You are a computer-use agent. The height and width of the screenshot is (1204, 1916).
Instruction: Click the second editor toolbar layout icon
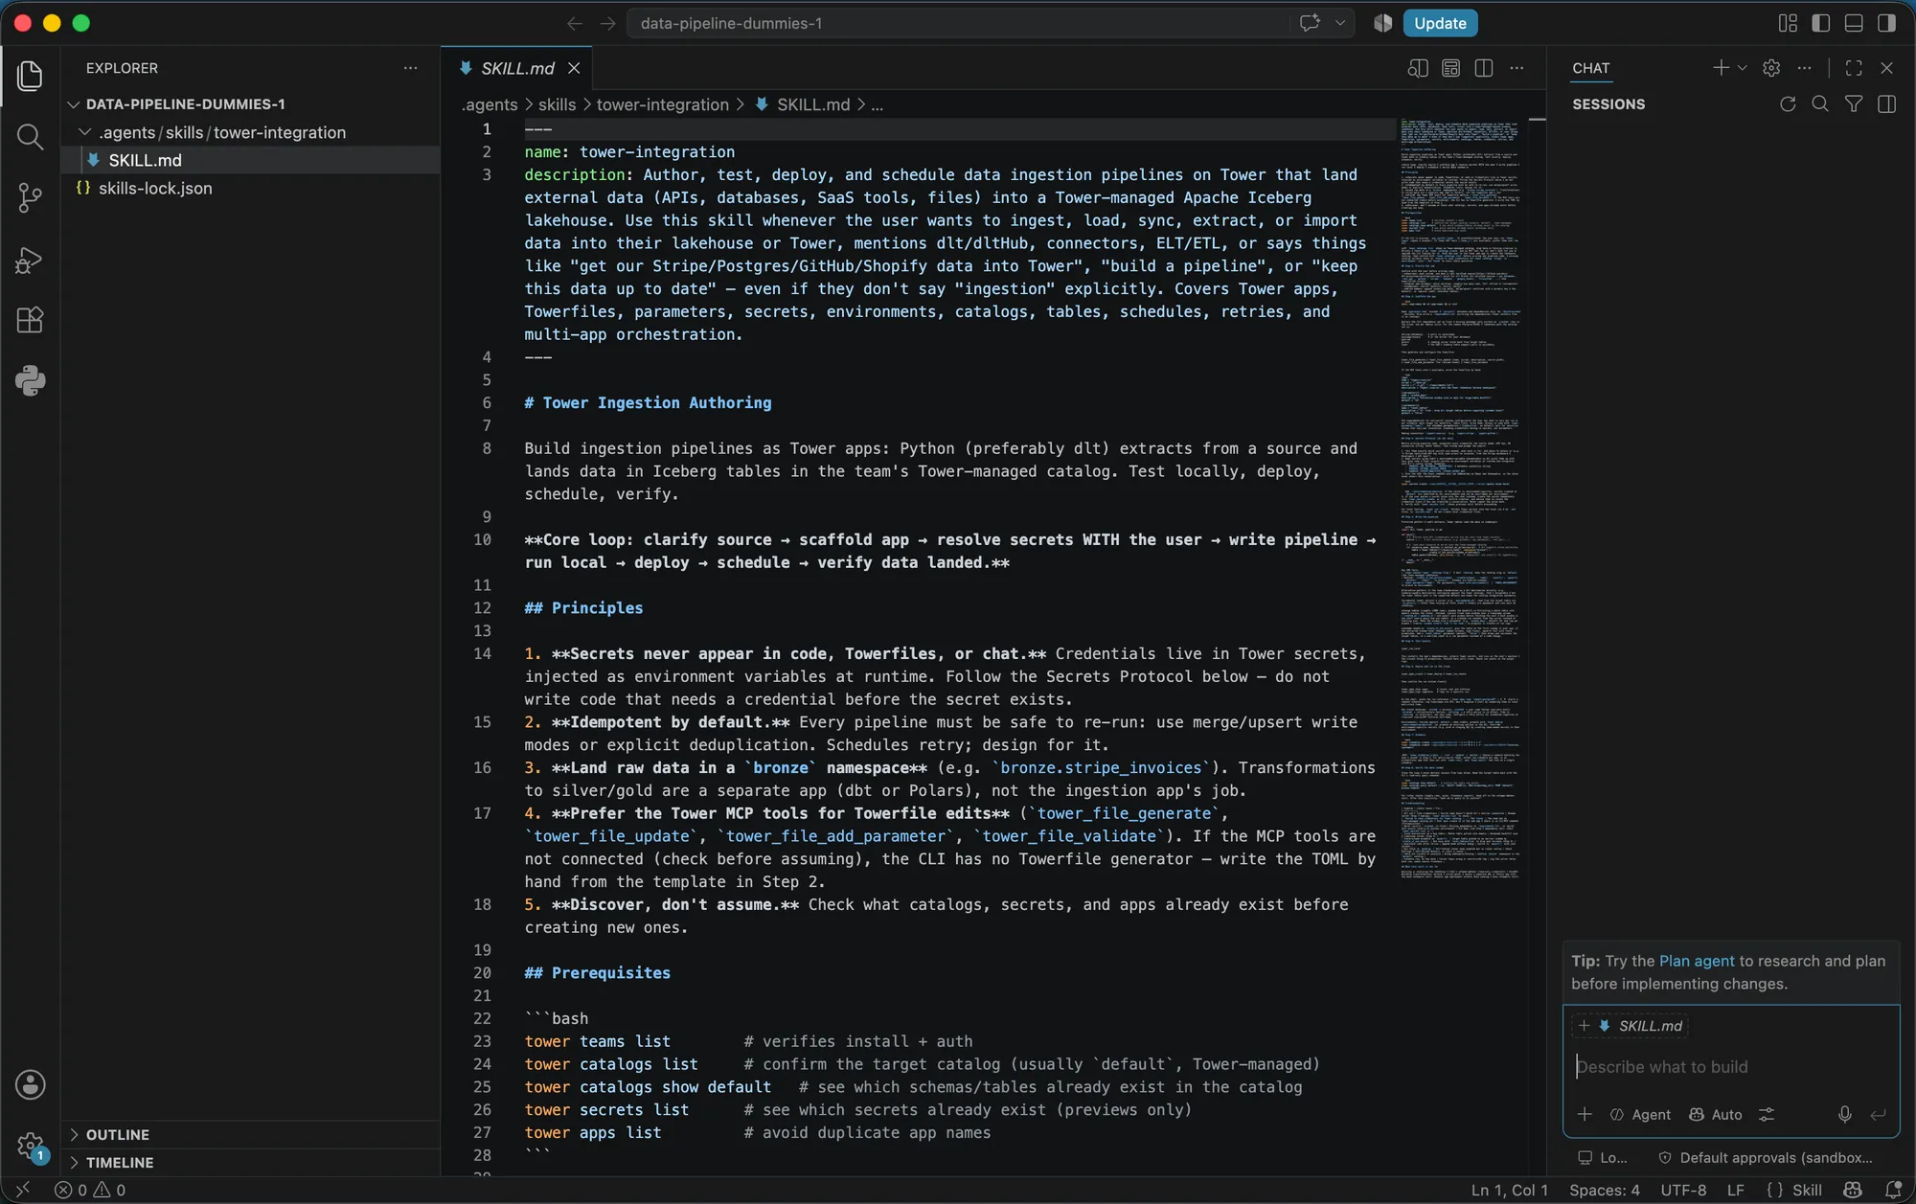[x=1450, y=68]
